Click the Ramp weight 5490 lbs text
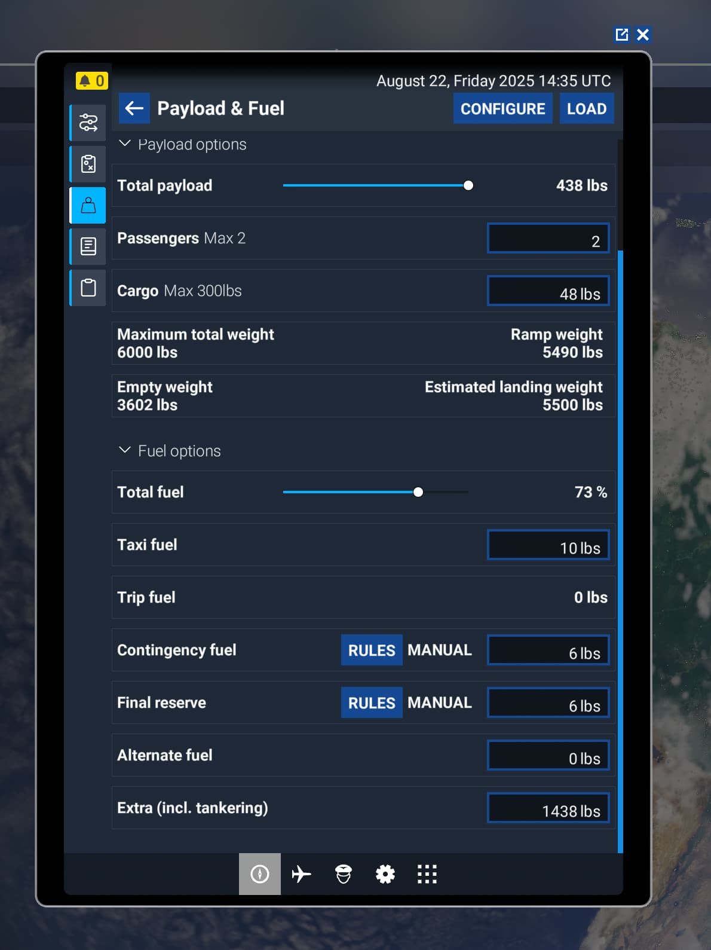This screenshot has width=711, height=950. point(557,343)
